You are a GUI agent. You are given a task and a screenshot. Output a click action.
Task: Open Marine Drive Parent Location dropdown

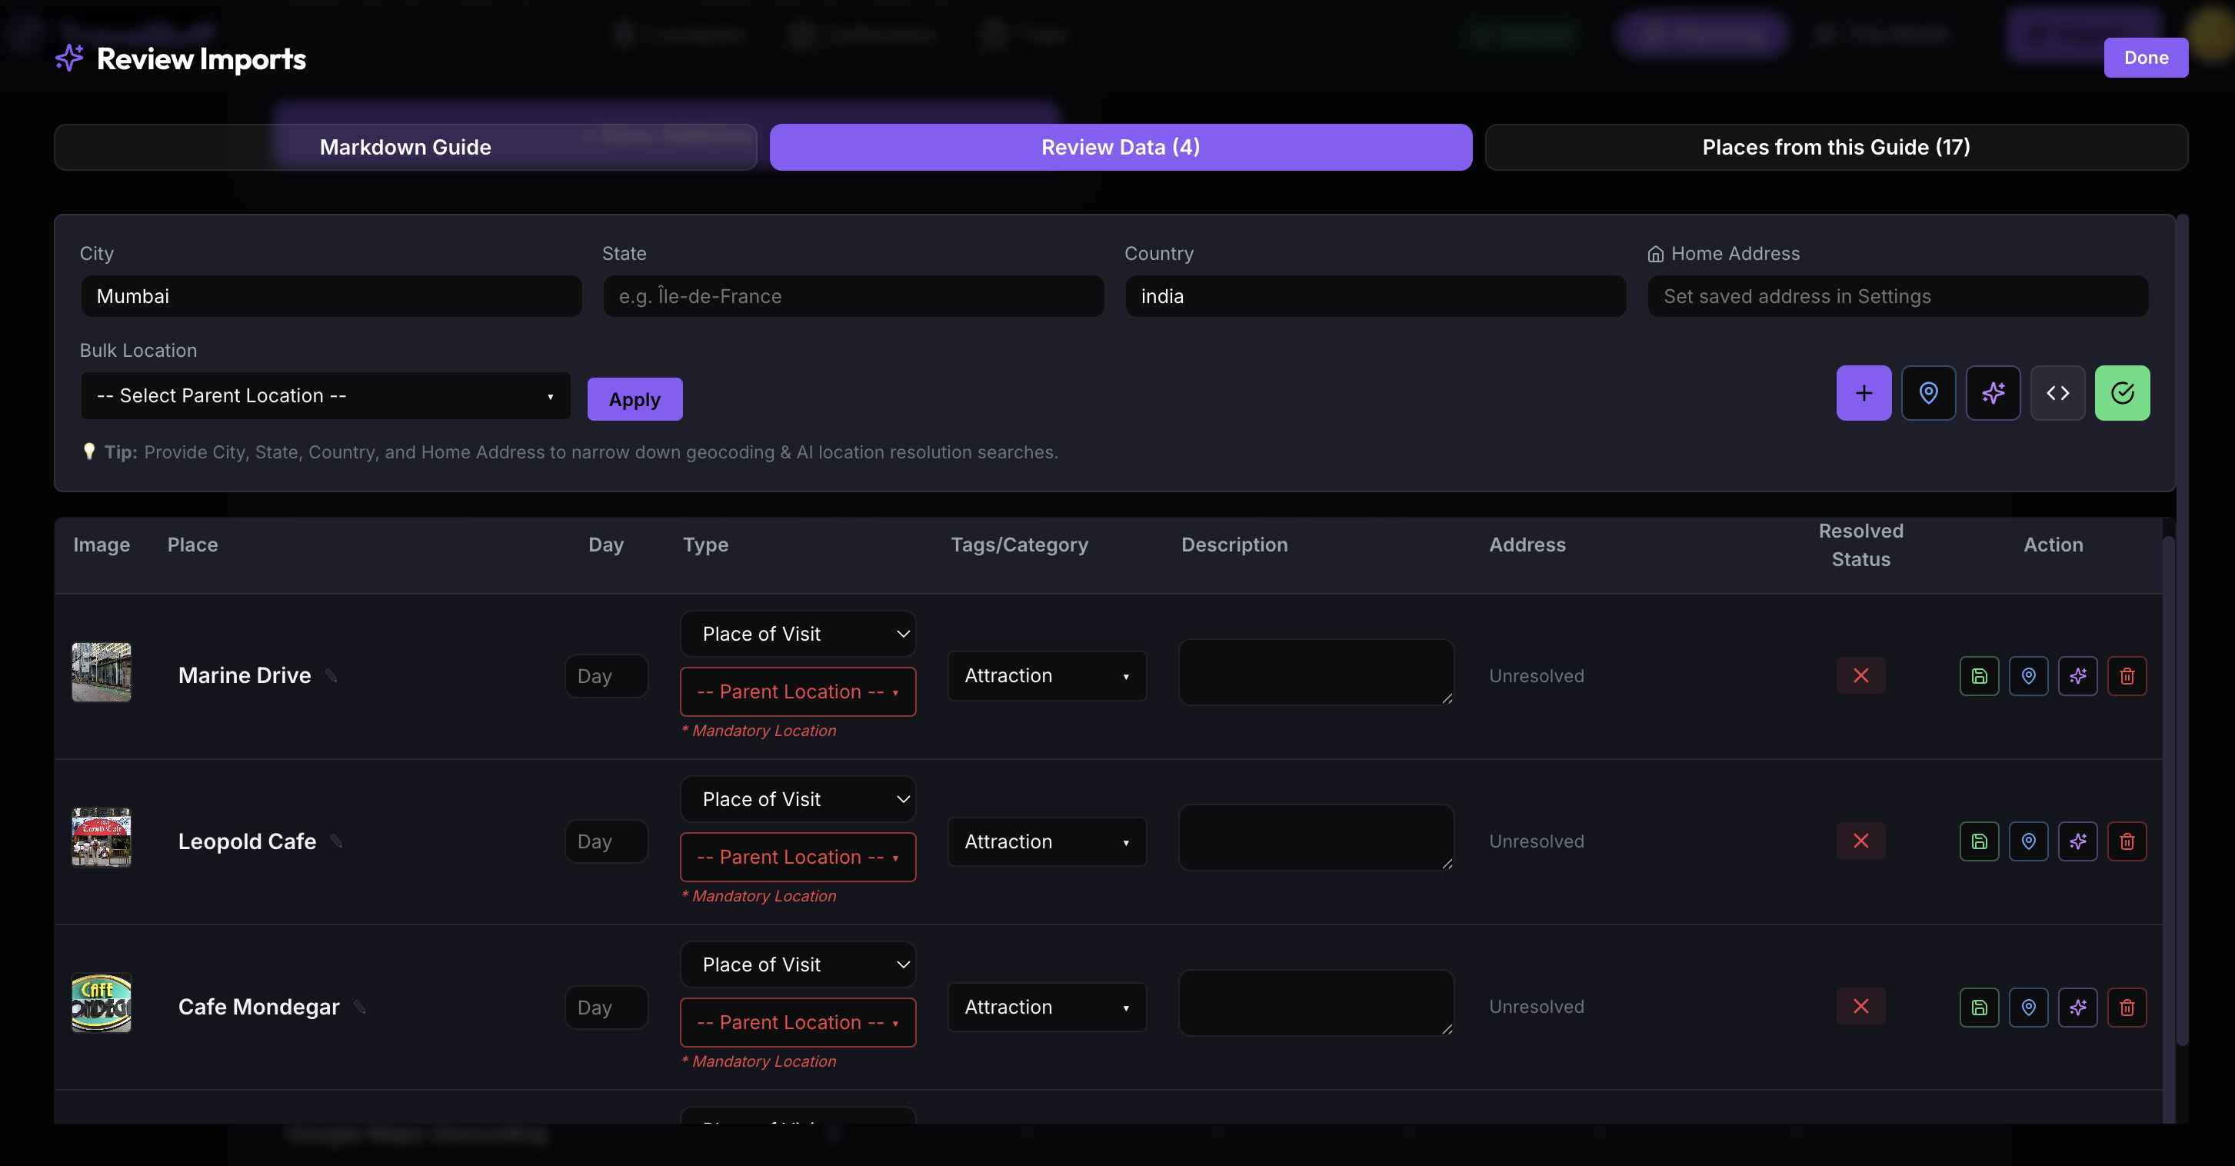(x=798, y=692)
